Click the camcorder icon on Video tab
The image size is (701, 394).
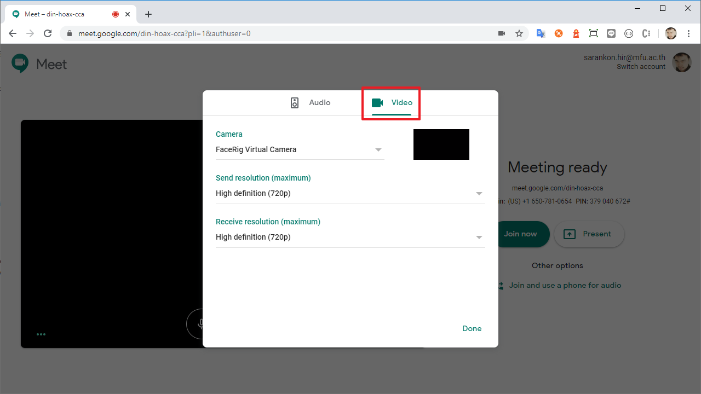377,103
